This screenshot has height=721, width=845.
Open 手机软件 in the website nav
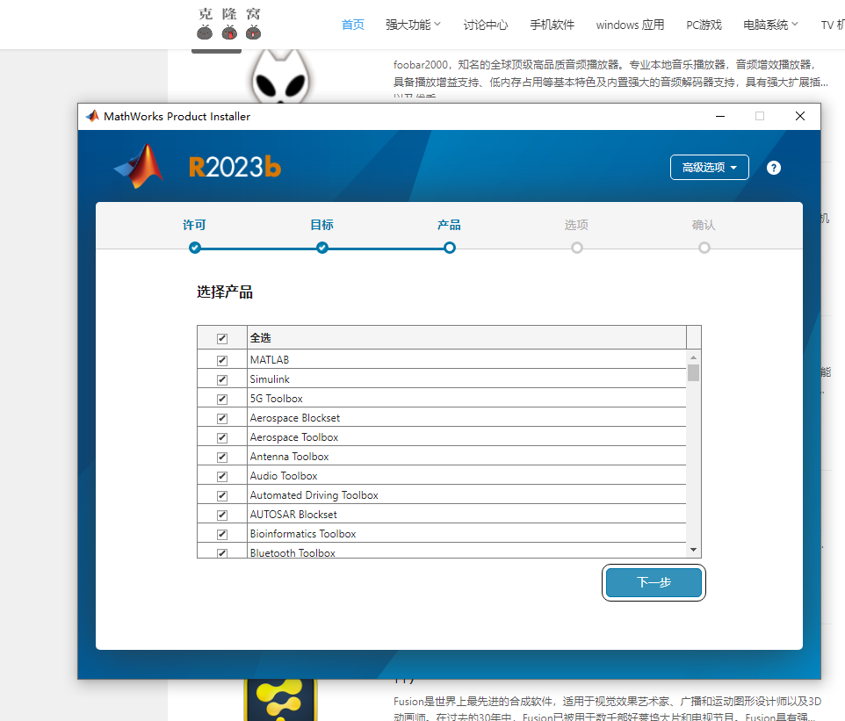[x=552, y=25]
